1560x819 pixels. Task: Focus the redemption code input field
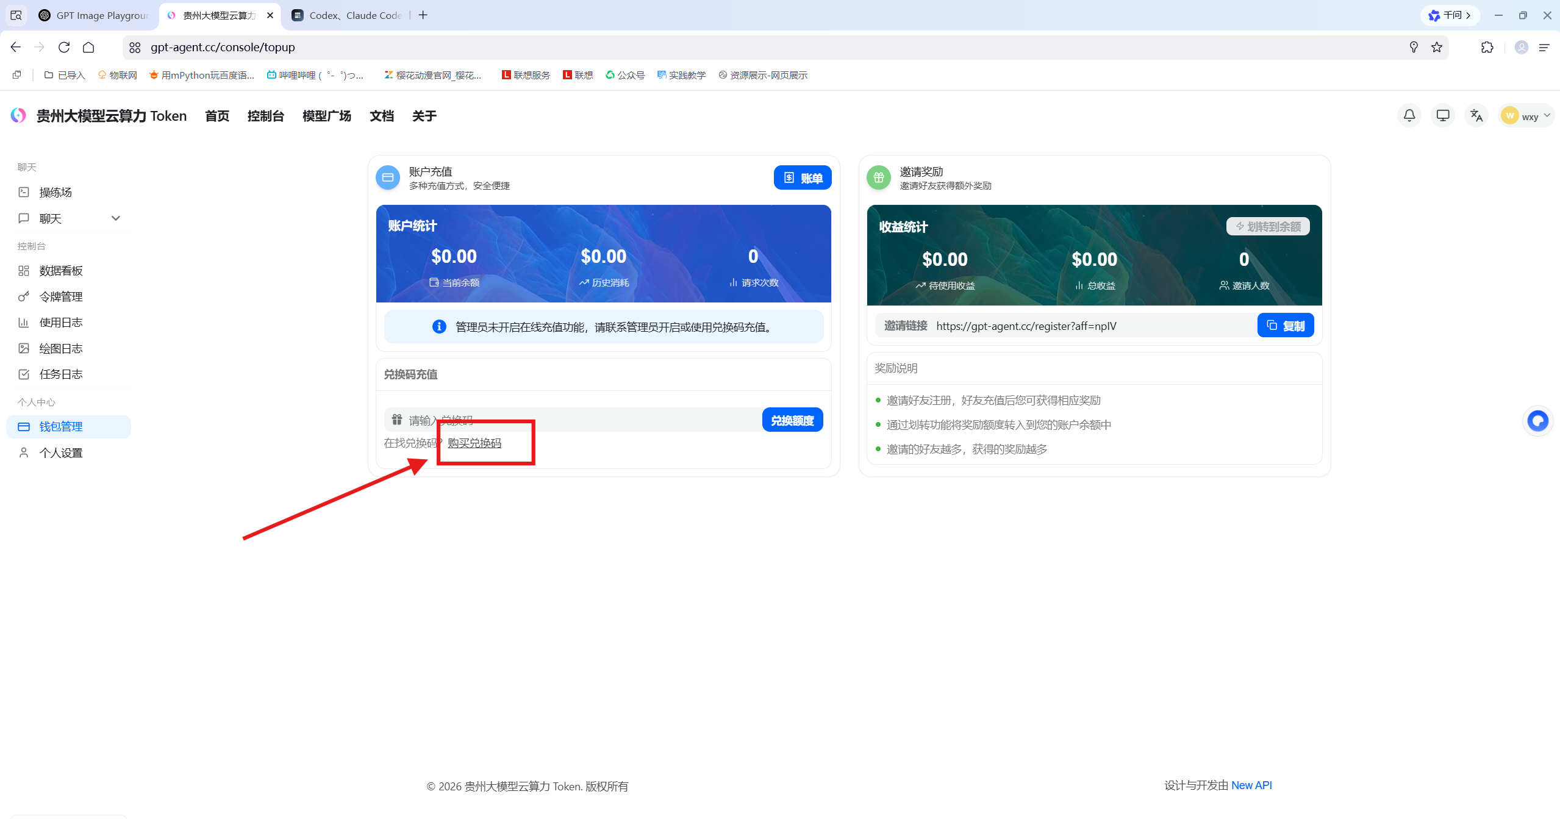pyautogui.click(x=573, y=420)
